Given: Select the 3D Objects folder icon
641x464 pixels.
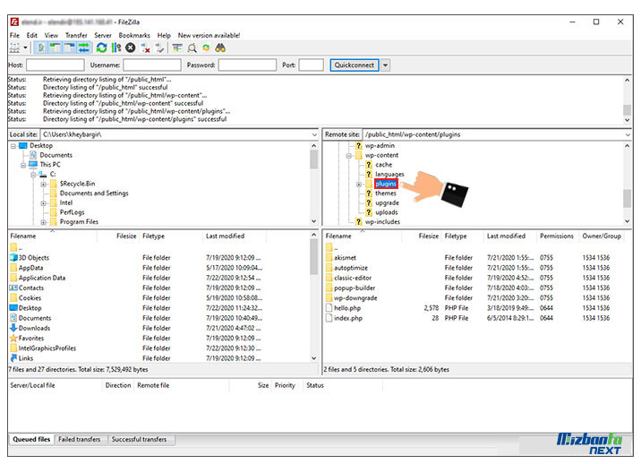Looking at the screenshot, I should 14,258.
